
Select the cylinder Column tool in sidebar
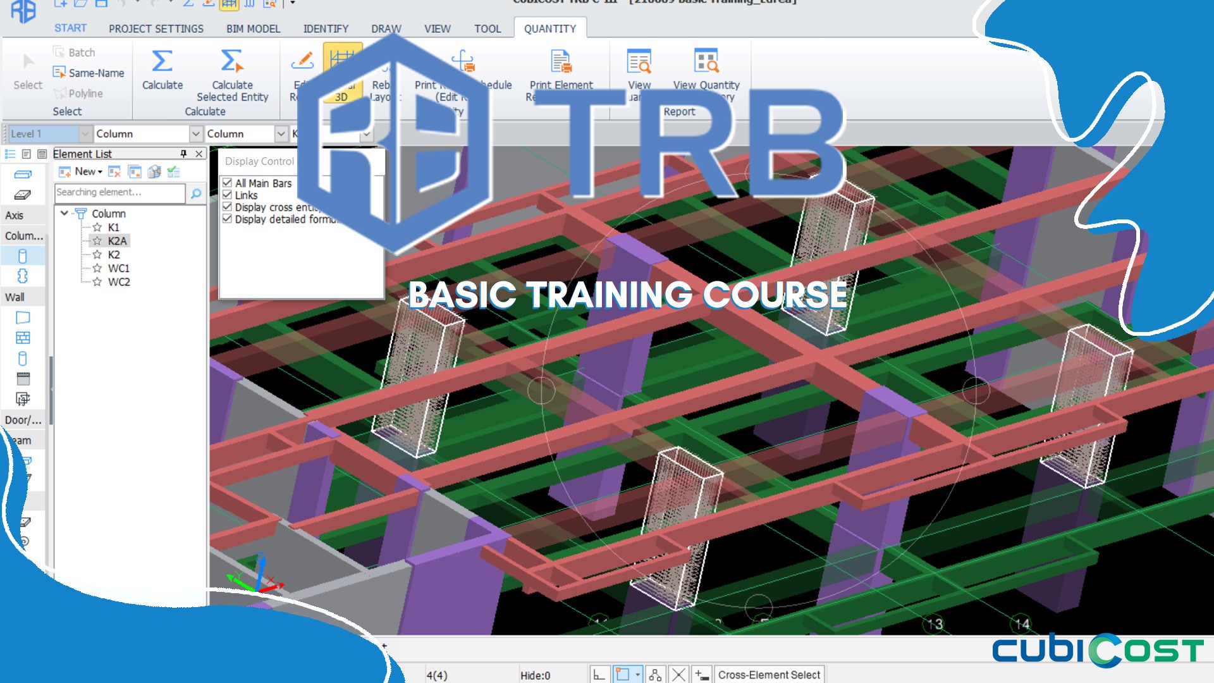tap(23, 256)
